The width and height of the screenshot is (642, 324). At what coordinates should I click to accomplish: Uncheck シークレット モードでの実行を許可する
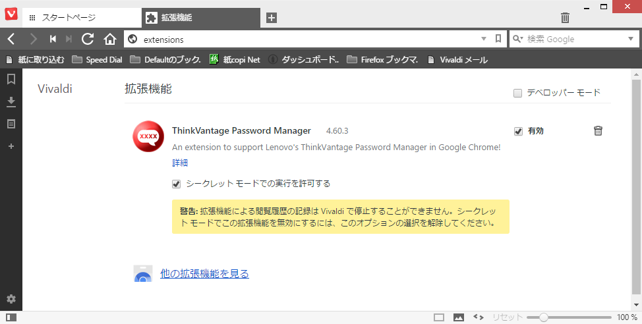coord(176,184)
